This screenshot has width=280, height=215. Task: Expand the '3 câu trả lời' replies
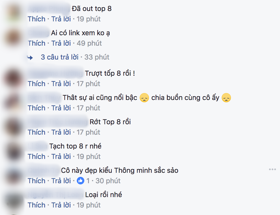[x=60, y=57]
